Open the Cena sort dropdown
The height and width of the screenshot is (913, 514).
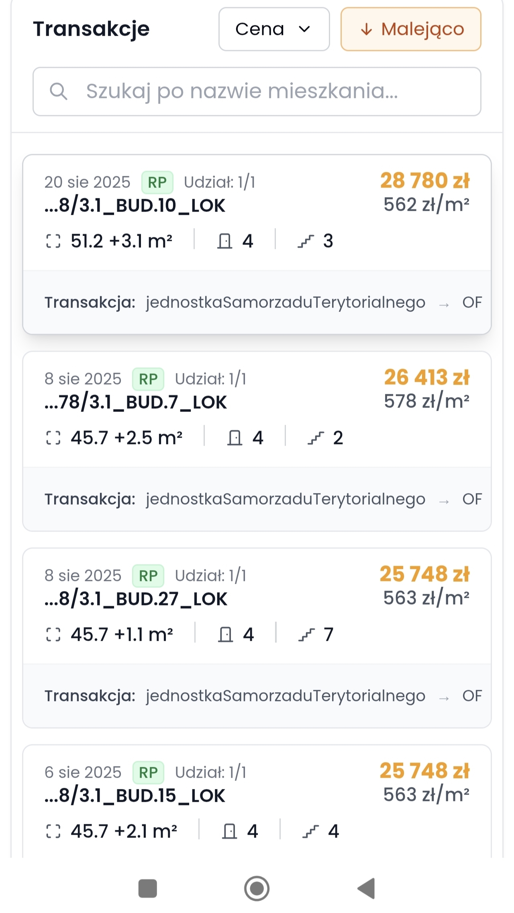point(274,29)
